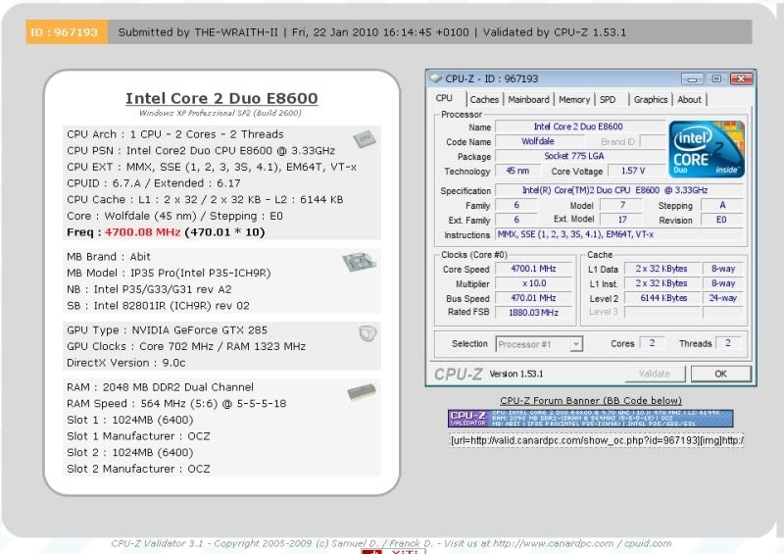Image resolution: width=784 pixels, height=554 pixels.
Task: Click the orange ID : 967193 badge
Action: pyautogui.click(x=67, y=32)
